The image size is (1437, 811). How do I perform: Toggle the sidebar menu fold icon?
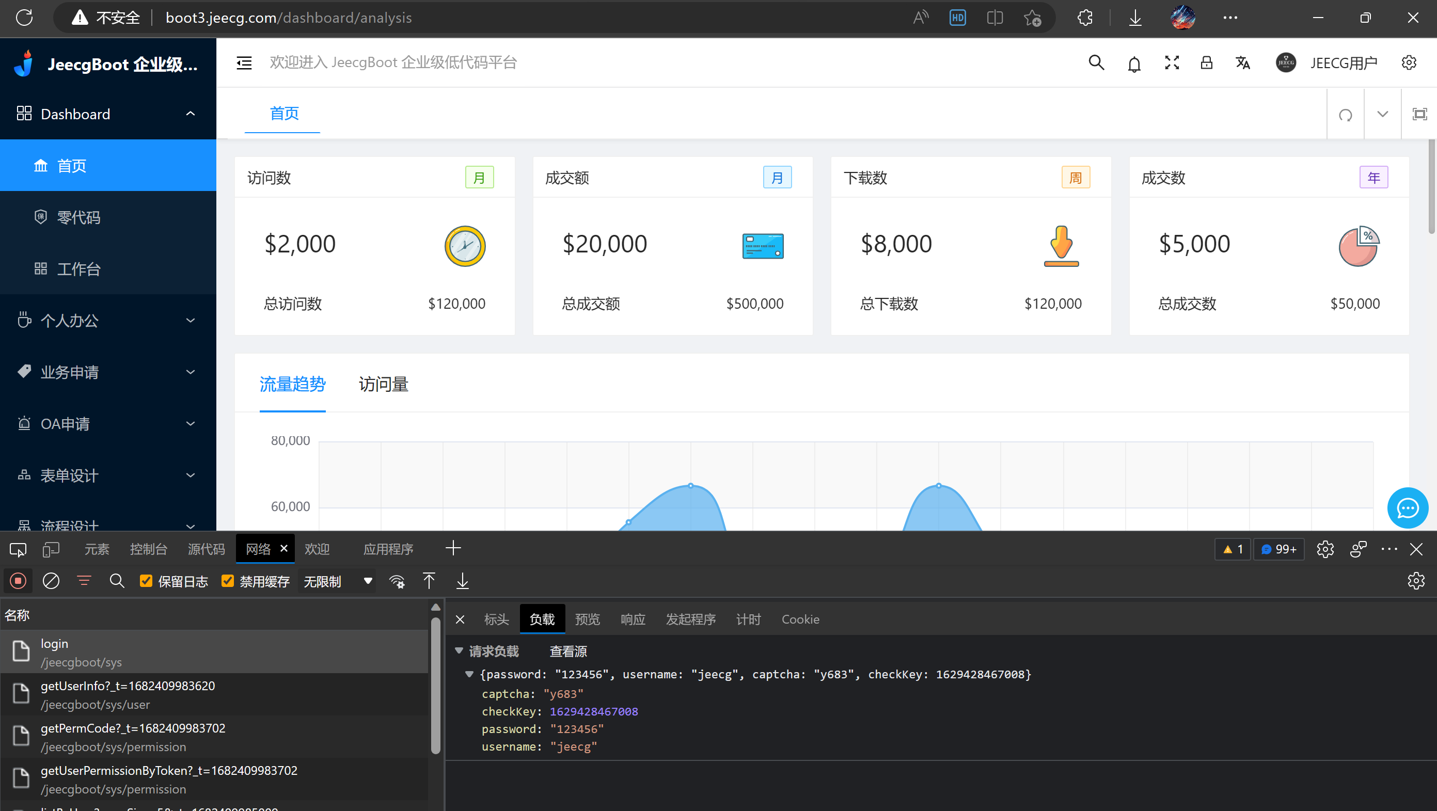(x=244, y=62)
